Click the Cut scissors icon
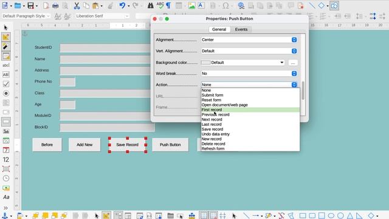This screenshot has width=389, height=219. click(x=77, y=5)
